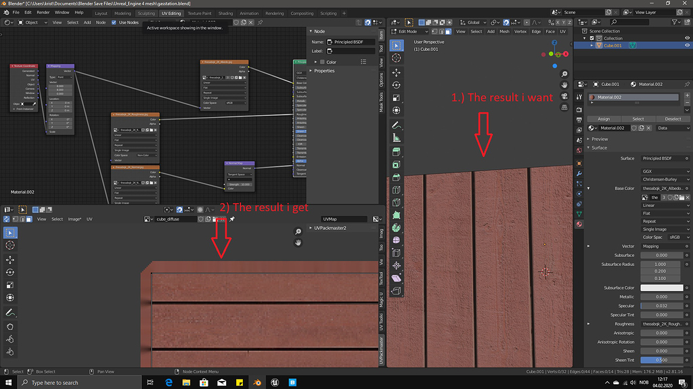Screen dimensions: 693x389
Task: Click node Label input field
Action: [351, 51]
